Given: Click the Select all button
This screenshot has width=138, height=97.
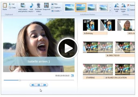Looking at the screenshot, I should [131, 10].
